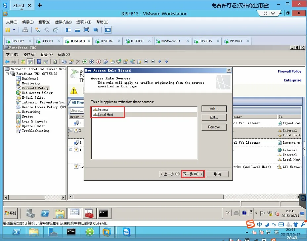Image resolution: width=307 pixels, height=241 pixels.
Task: Switch to Unity mode icon
Action: (95, 30)
